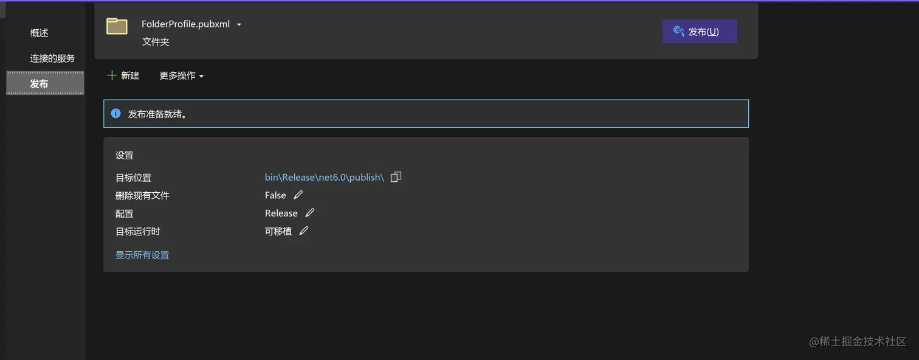Click the False value text
This screenshot has width=919, height=360.
tap(275, 195)
